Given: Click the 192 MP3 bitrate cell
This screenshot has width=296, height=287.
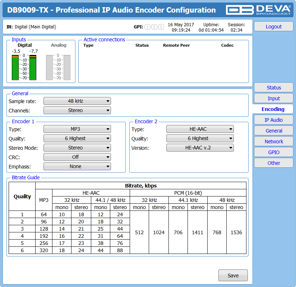Looking at the screenshot, I should (x=44, y=236).
